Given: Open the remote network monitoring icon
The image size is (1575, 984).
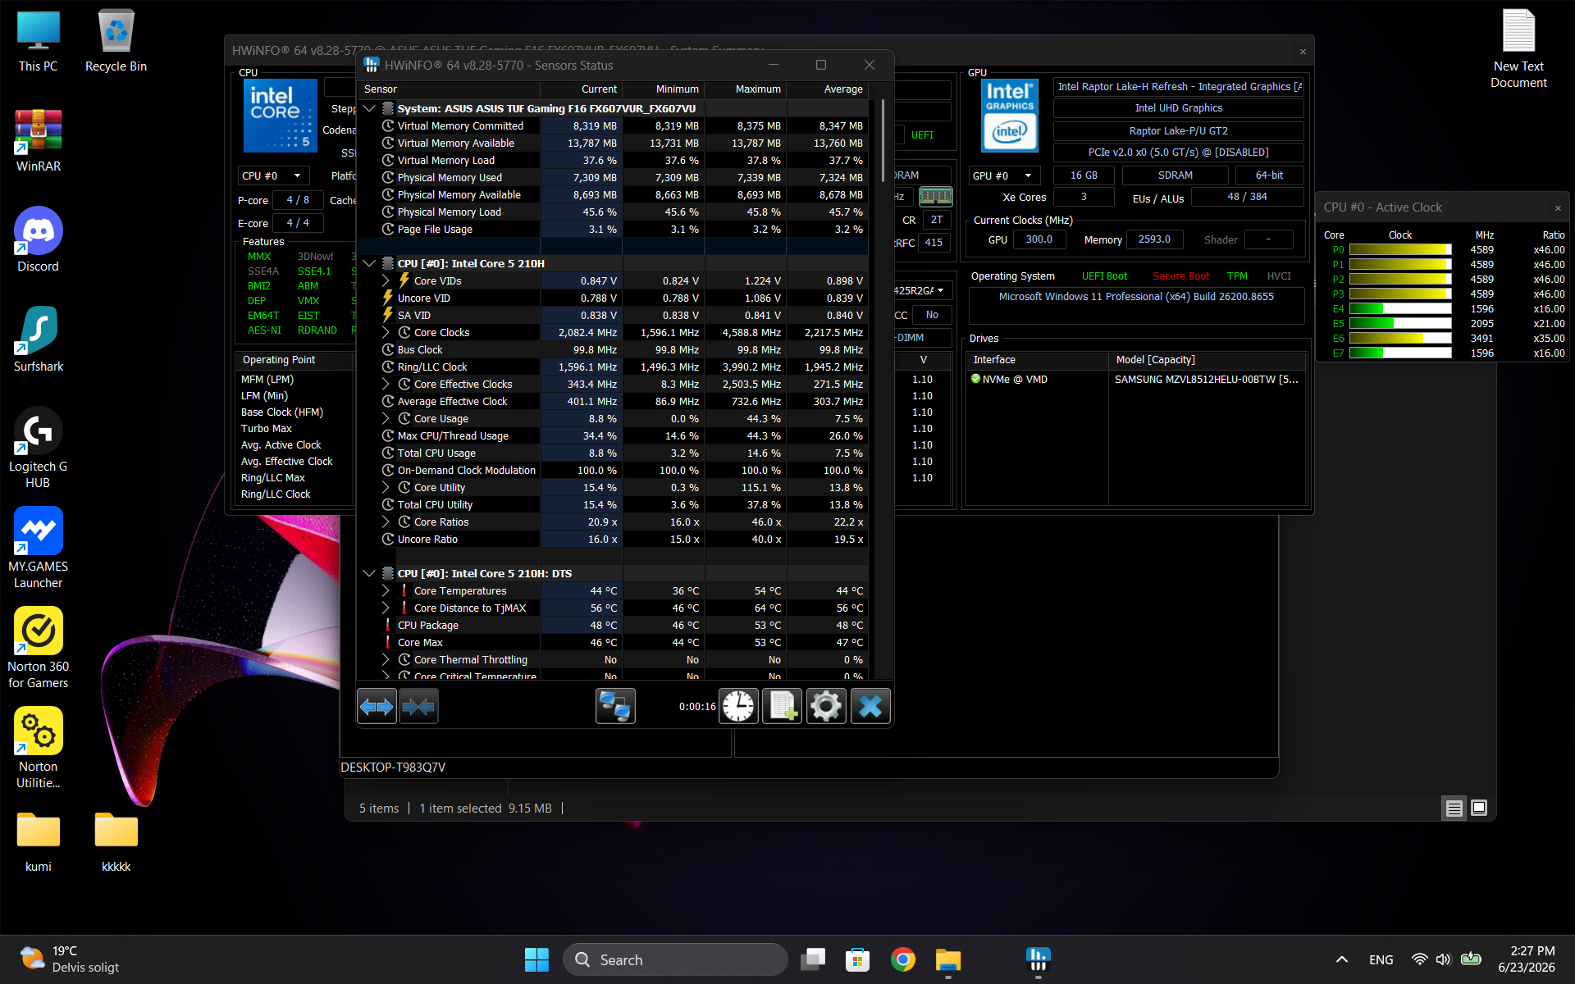Looking at the screenshot, I should coord(615,706).
